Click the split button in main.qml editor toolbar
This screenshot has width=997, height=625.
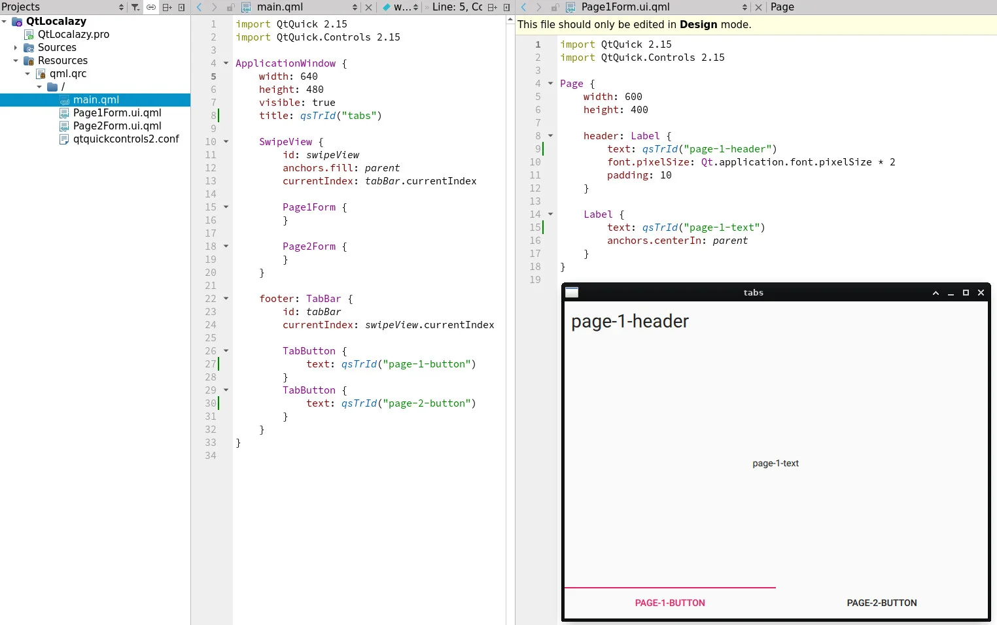point(492,7)
